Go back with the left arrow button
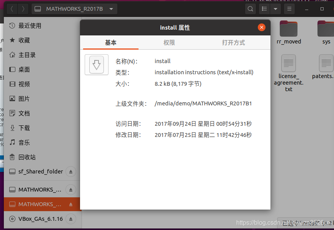The height and width of the screenshot is (230, 334). [x=12, y=9]
